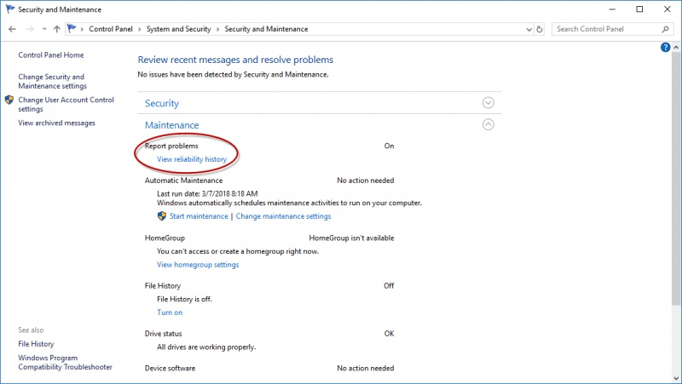Open address bar history dropdown

click(529, 30)
